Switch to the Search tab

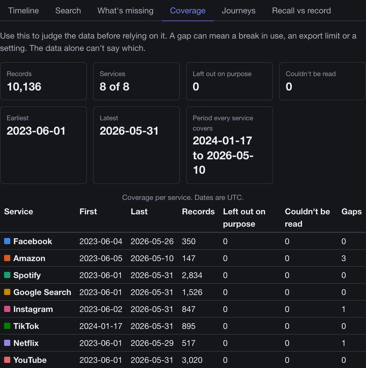tap(68, 11)
